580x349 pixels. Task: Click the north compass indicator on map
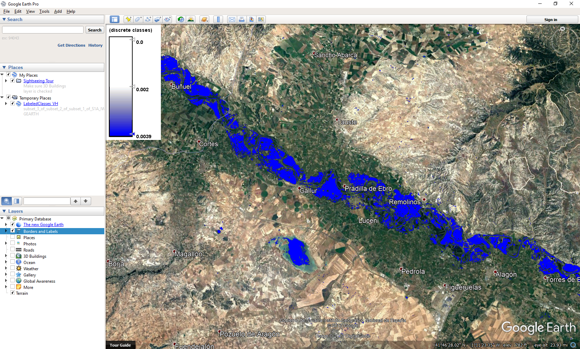tap(563, 29)
